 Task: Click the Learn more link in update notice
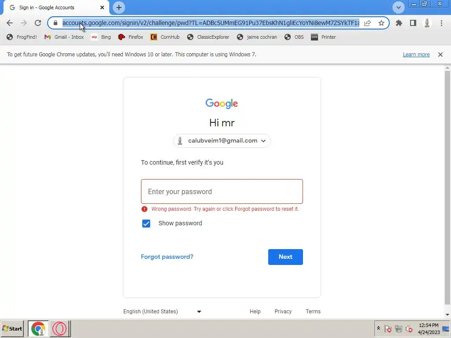(x=416, y=54)
